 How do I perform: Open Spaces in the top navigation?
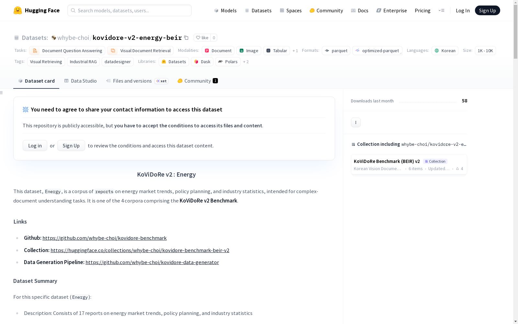point(291,10)
